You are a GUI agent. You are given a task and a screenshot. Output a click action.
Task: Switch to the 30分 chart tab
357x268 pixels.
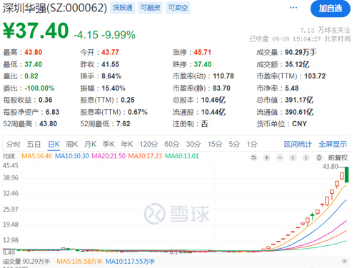[193, 144]
